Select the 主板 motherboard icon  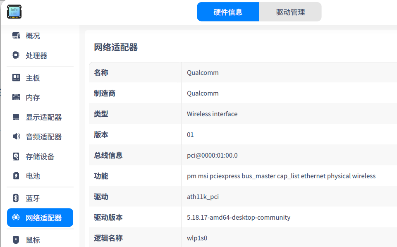tap(16, 77)
